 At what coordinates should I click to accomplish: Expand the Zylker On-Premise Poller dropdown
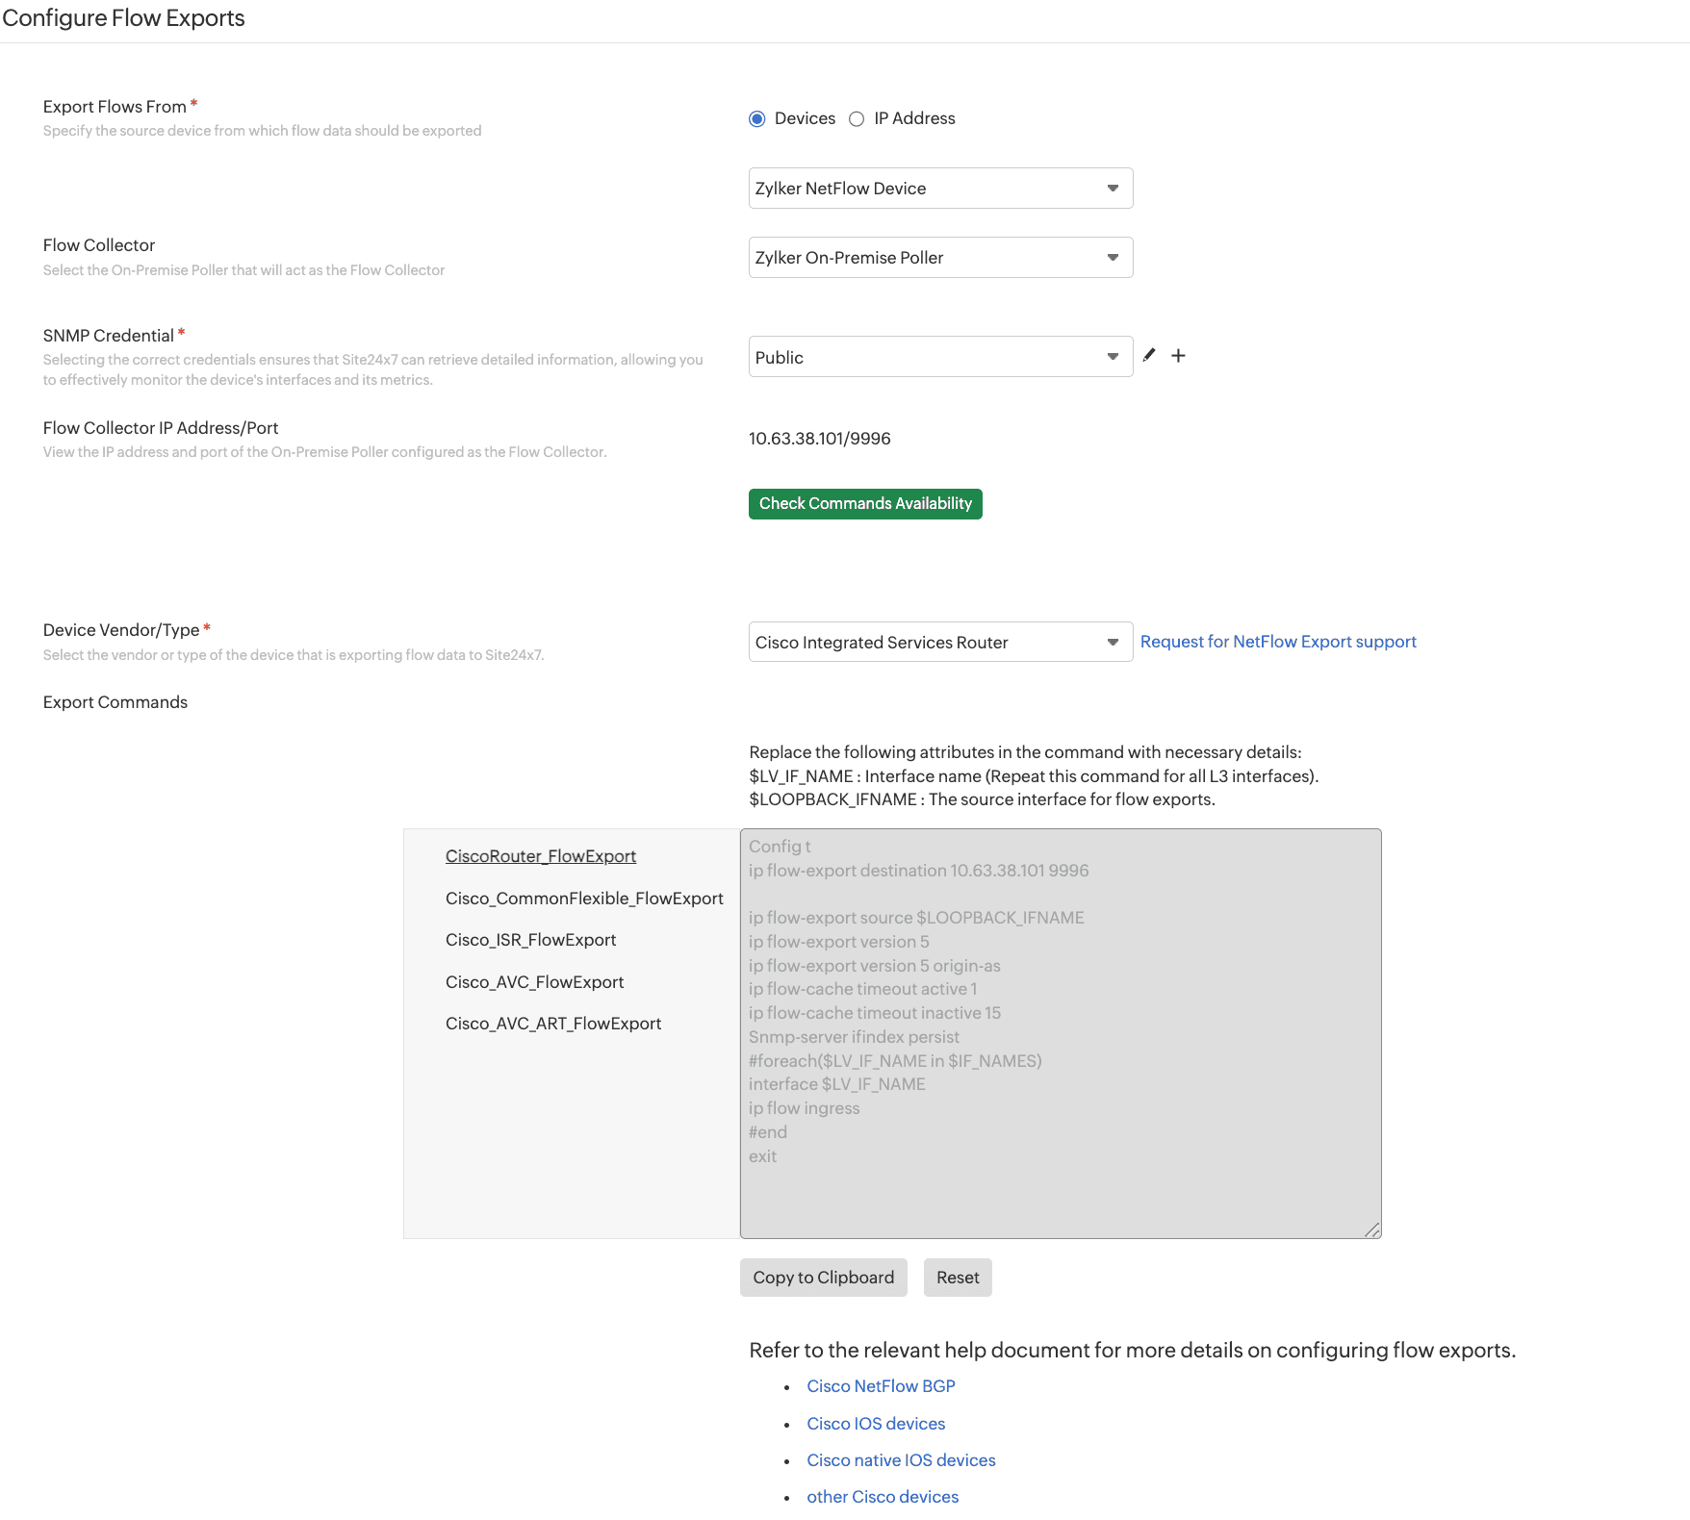click(x=940, y=258)
